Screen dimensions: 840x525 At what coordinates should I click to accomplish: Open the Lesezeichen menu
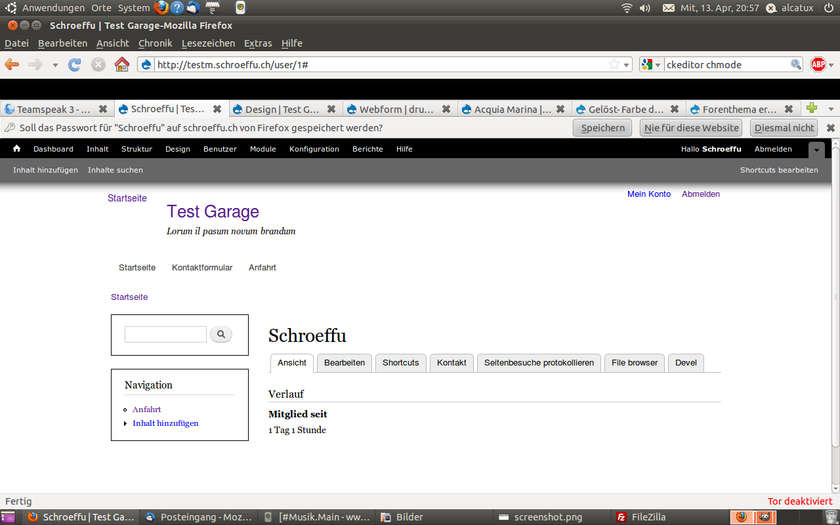[208, 43]
